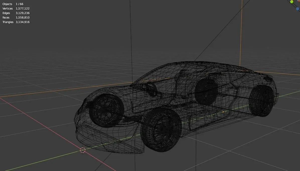Image resolution: width=300 pixels, height=171 pixels.
Task: Select the front left wheel wireframe
Action: click(161, 130)
